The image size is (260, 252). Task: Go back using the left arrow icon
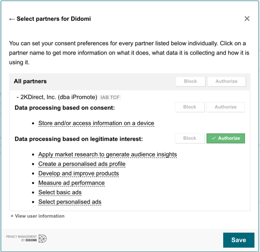(x=12, y=19)
